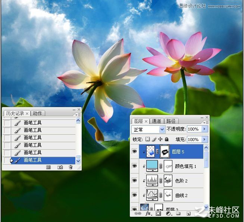Screen dimensions: 244x222
Task: Open the 不透明度 slider arrow
Action: [204, 129]
